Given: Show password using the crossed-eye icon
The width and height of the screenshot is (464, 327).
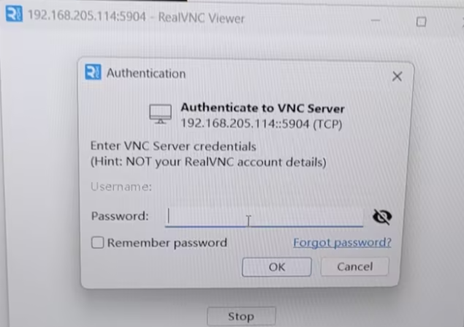Looking at the screenshot, I should (382, 217).
